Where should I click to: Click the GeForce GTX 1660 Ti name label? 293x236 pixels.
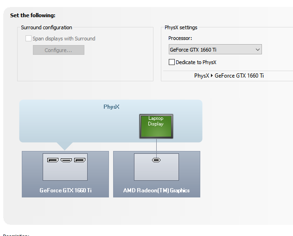point(65,190)
